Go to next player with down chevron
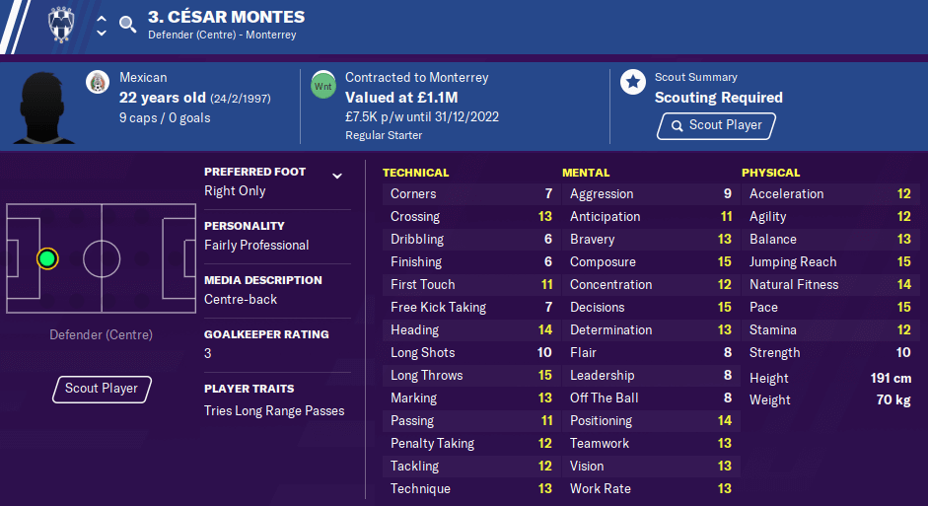928x506 pixels. pos(102,34)
